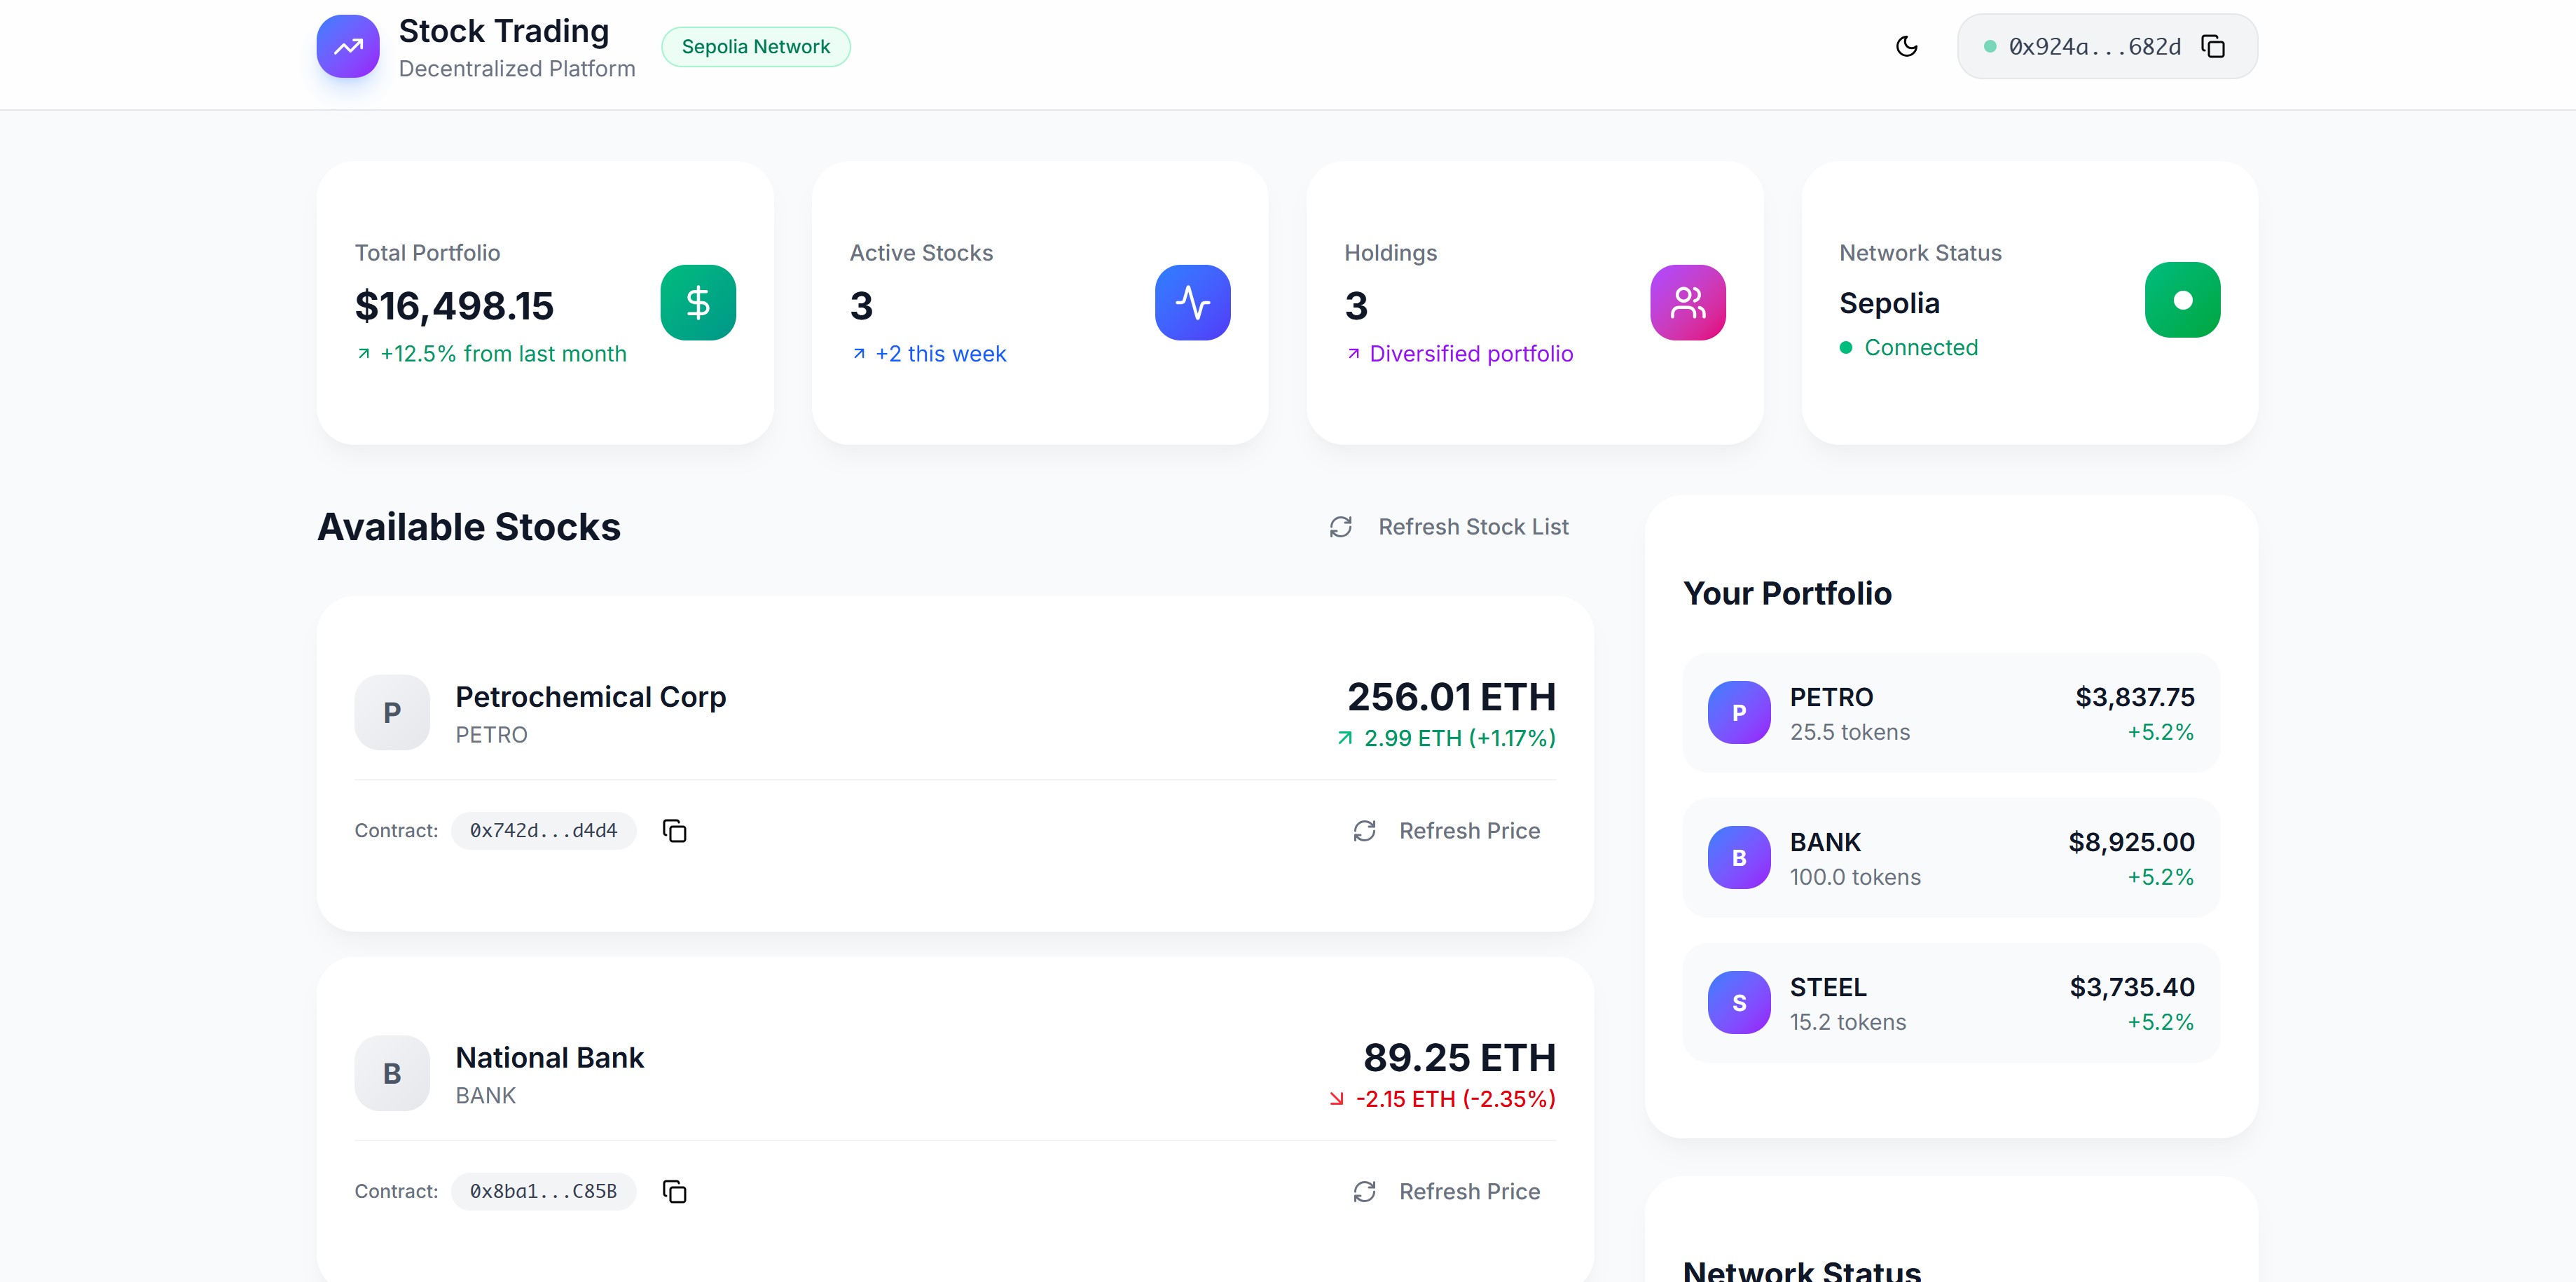2576x1282 pixels.
Task: Click the Stock Trading logo icon
Action: 348,46
